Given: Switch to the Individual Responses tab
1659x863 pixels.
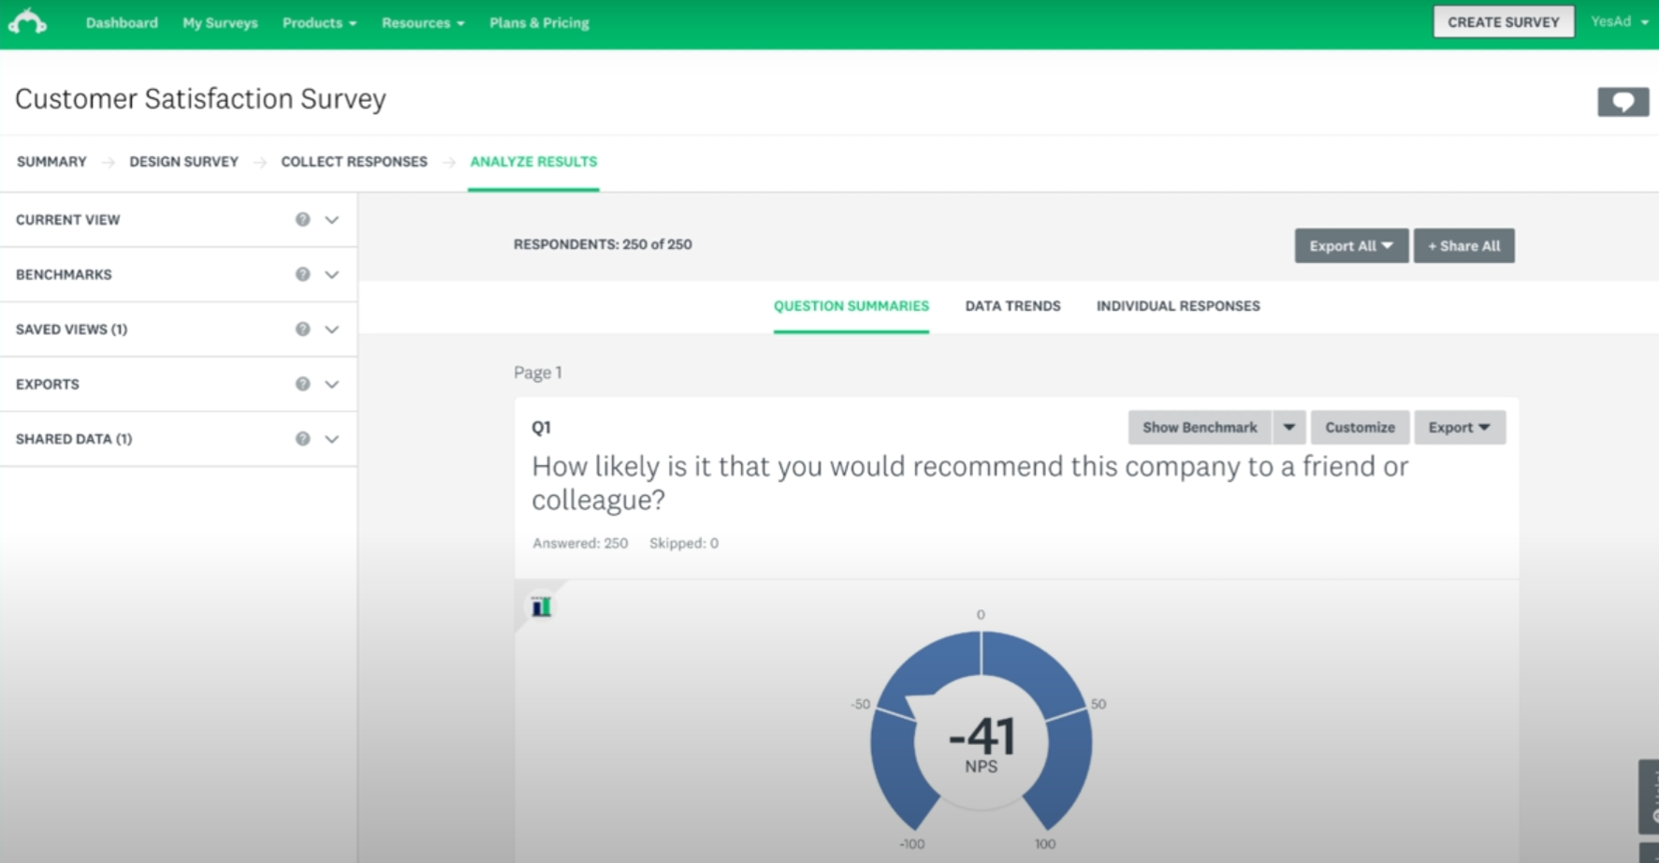Looking at the screenshot, I should 1178,305.
